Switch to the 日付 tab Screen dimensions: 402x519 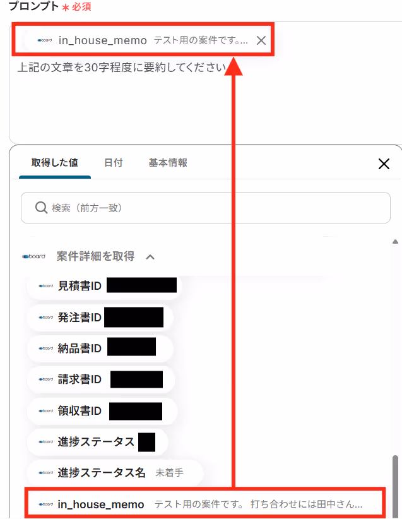pos(114,162)
